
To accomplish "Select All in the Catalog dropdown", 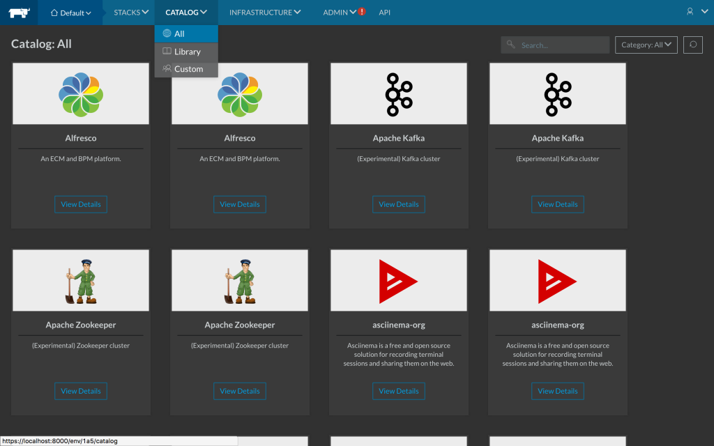I will pyautogui.click(x=179, y=33).
